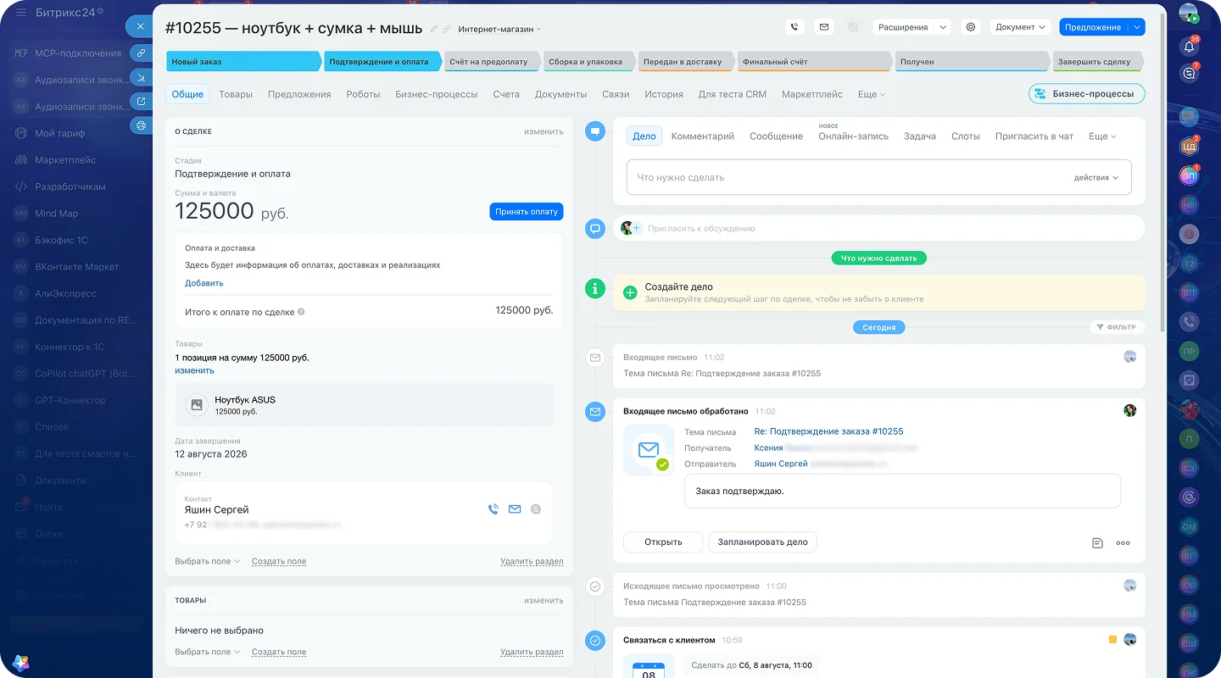Image resolution: width=1221 pixels, height=678 pixels.
Task: Switch to the Задача tab in the timeline editor
Action: point(920,136)
